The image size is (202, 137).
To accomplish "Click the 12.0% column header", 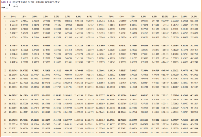I will 184,17.
